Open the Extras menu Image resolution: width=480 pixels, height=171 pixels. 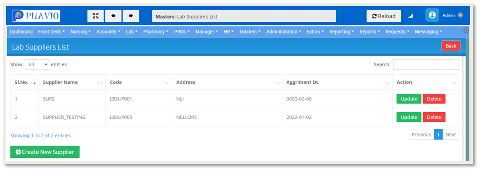(x=315, y=32)
